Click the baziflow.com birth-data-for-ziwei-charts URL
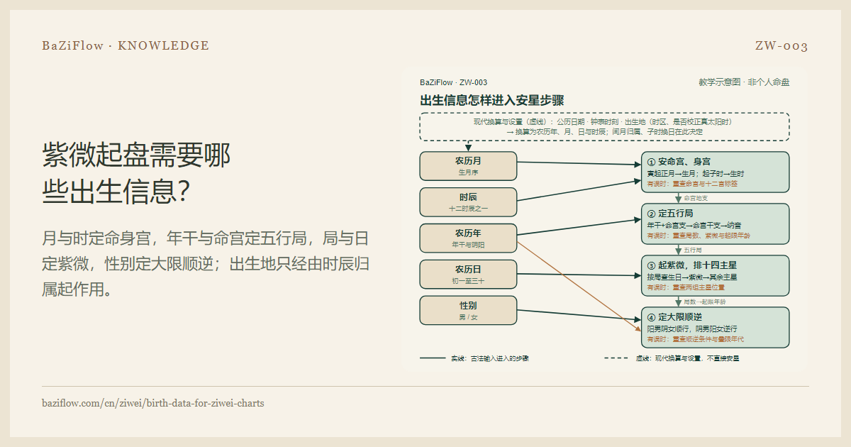Screen dimensions: 851x447 [152, 403]
